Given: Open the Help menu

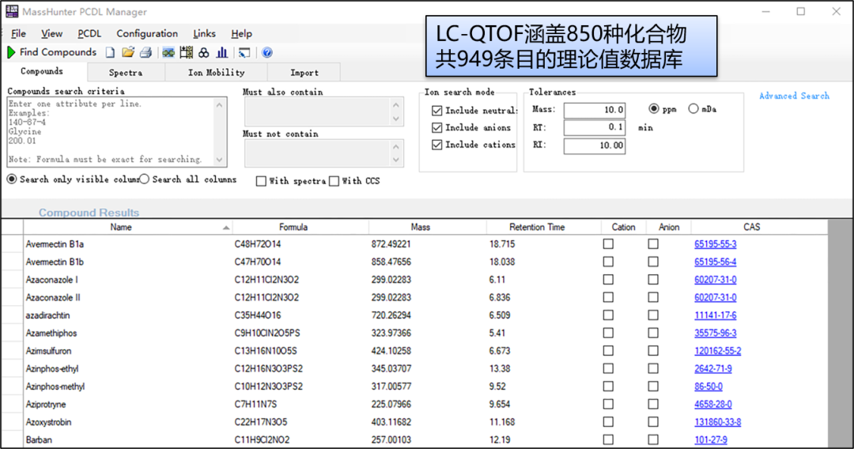Looking at the screenshot, I should tap(241, 34).
